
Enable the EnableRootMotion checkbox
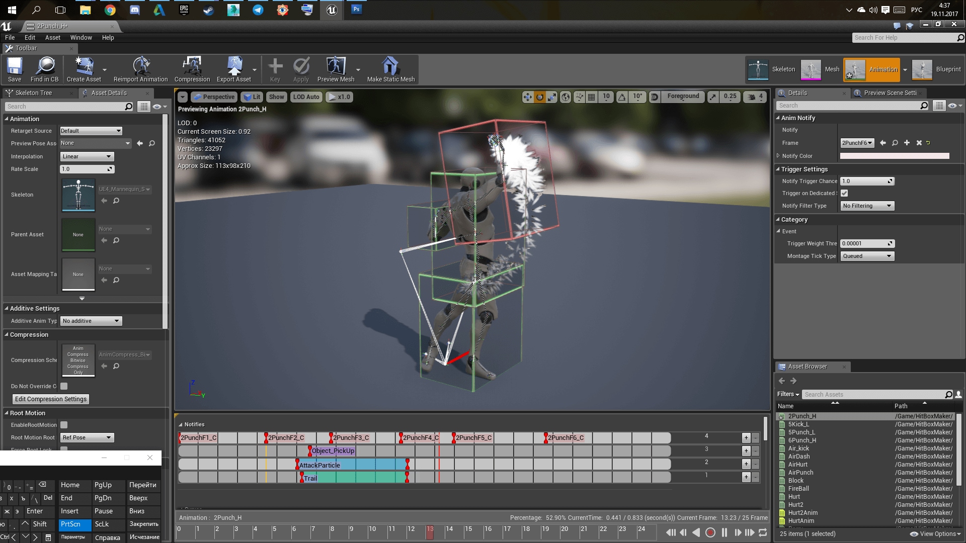coord(63,425)
